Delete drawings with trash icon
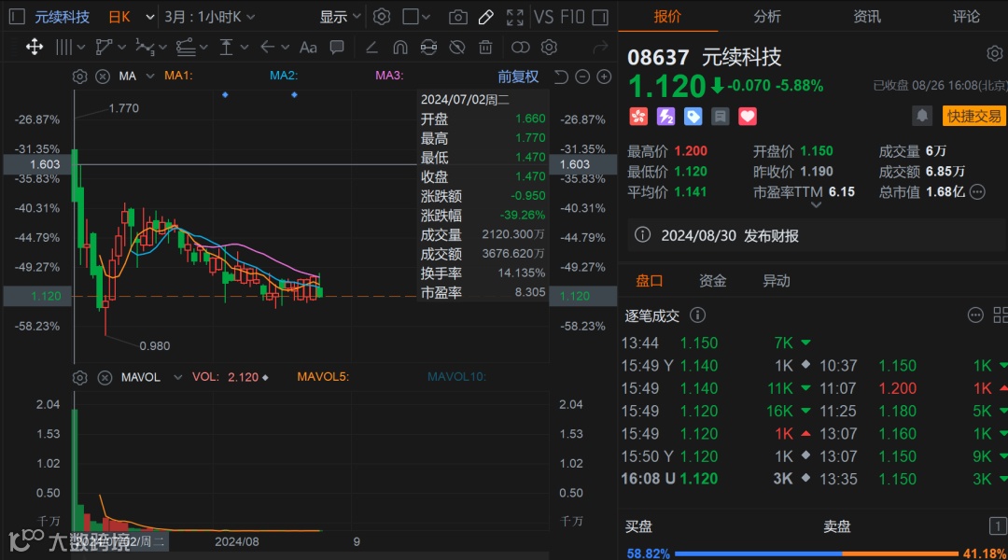The height and width of the screenshot is (560, 1008). click(485, 47)
